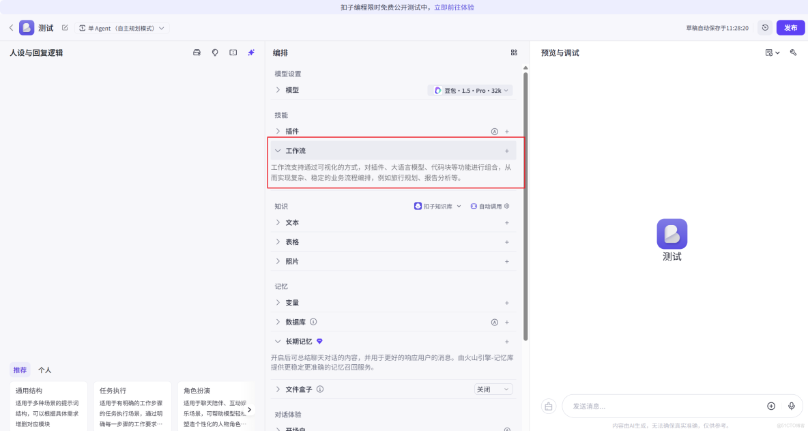Click the attachment plus icon in message input
Screen dimensions: 808x431
772,406
